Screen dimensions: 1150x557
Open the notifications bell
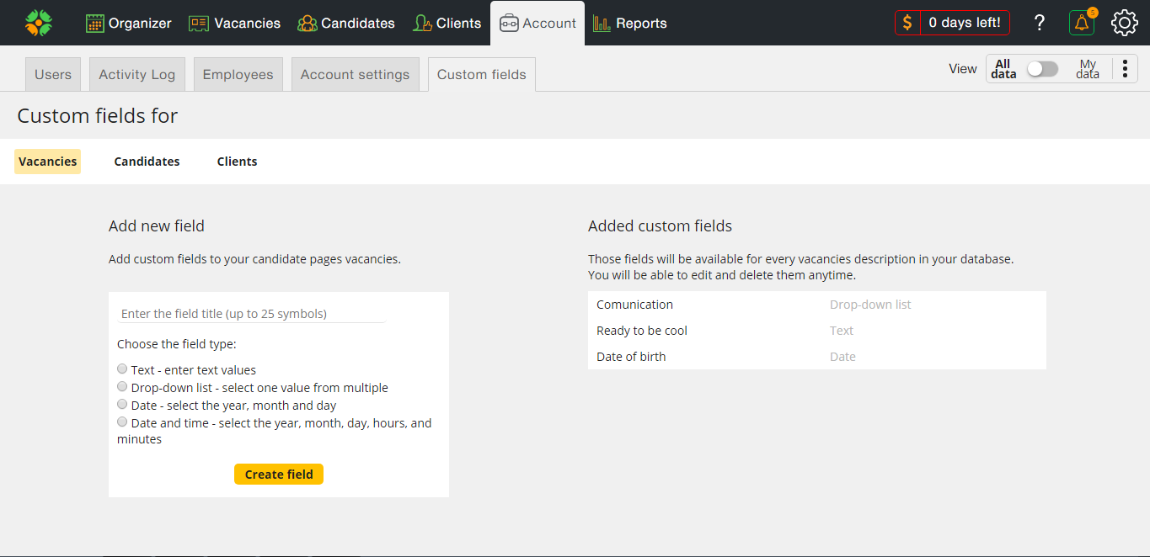click(x=1081, y=23)
